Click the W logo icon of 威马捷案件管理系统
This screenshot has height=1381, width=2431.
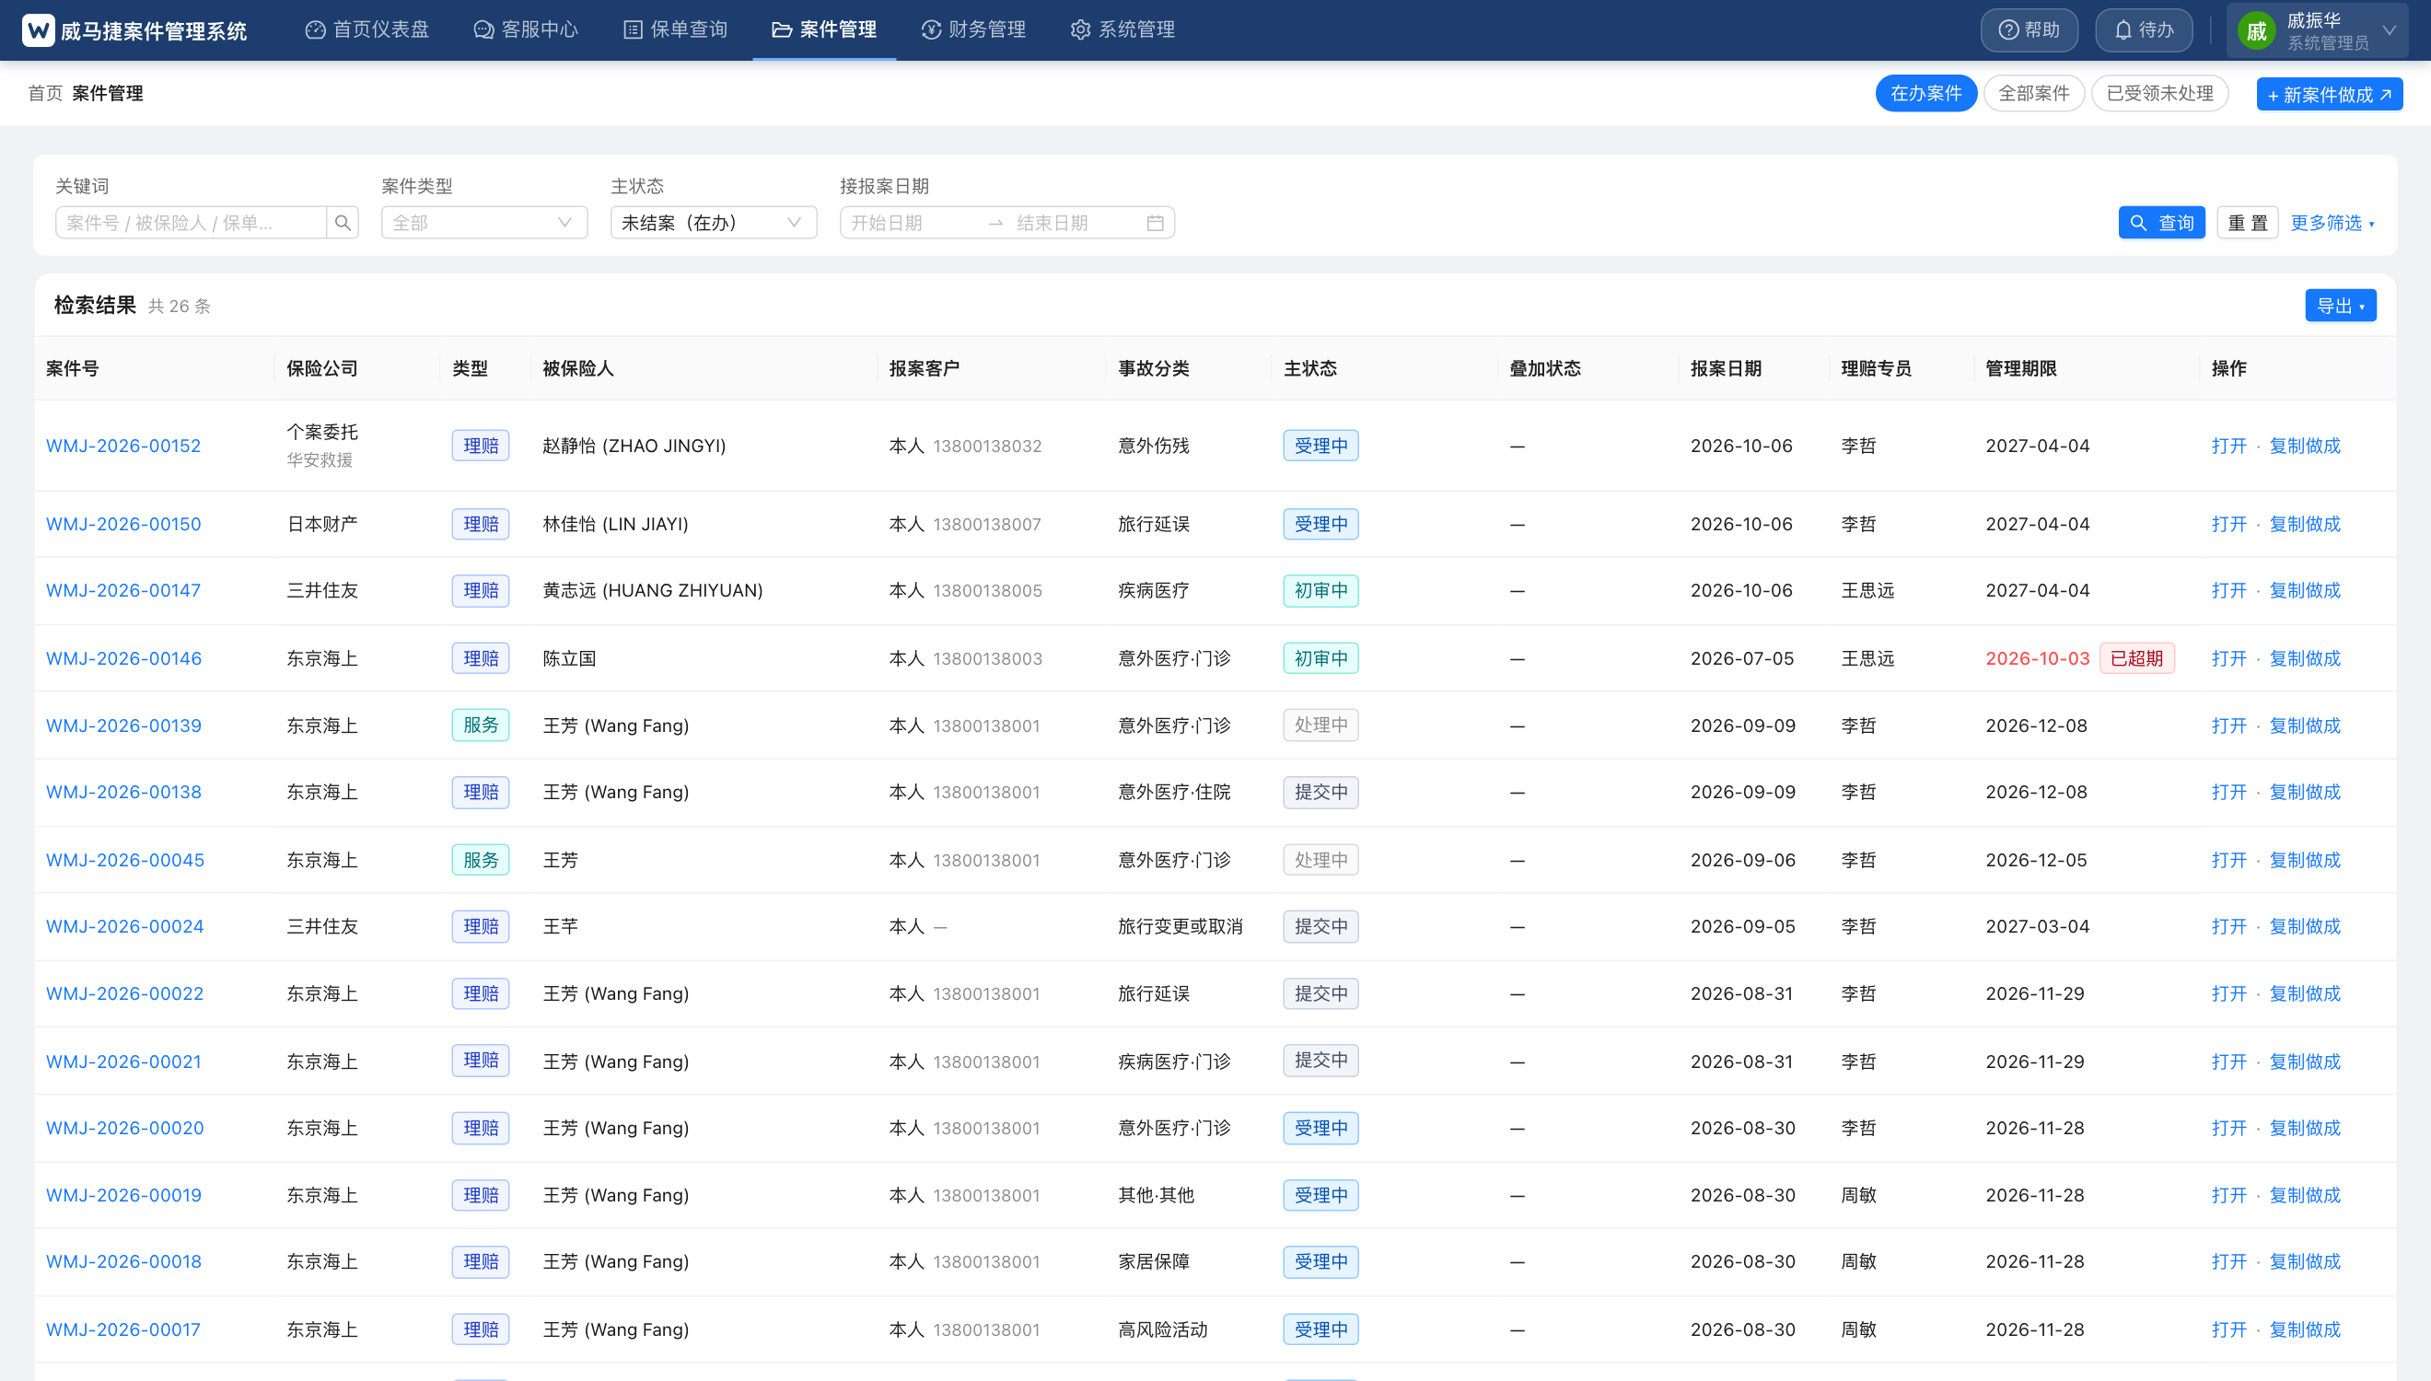pos(38,30)
